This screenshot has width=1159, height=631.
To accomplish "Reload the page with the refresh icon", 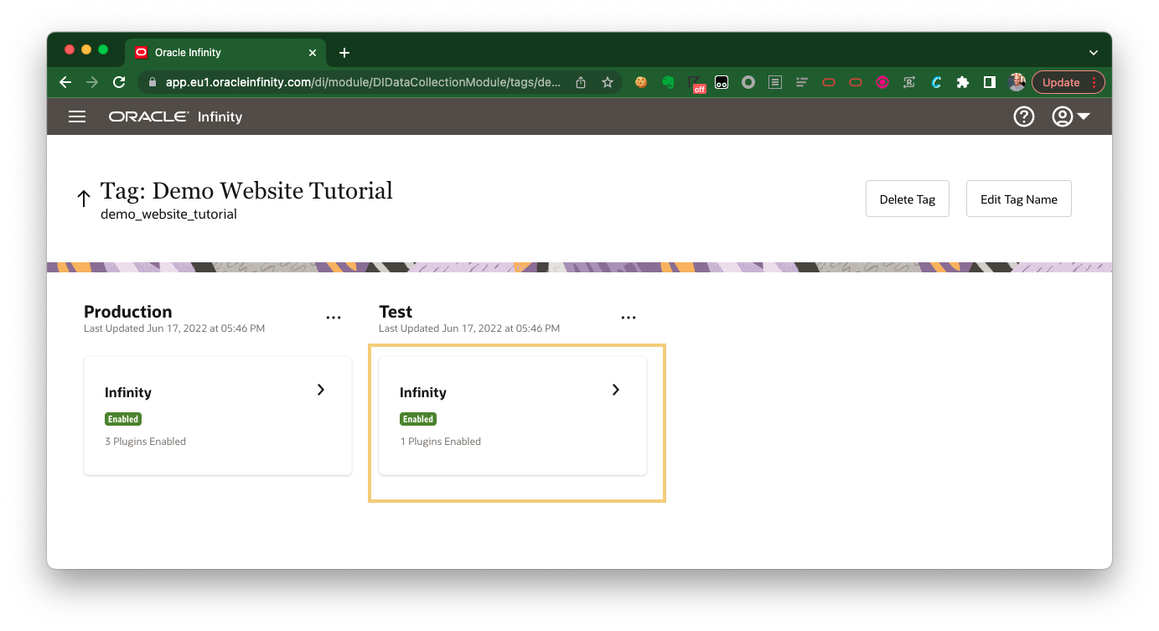I will pyautogui.click(x=119, y=82).
